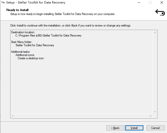The width and height of the screenshot is (167, 133).
Task: Cancel the setup wizard
Action: (x=155, y=128)
